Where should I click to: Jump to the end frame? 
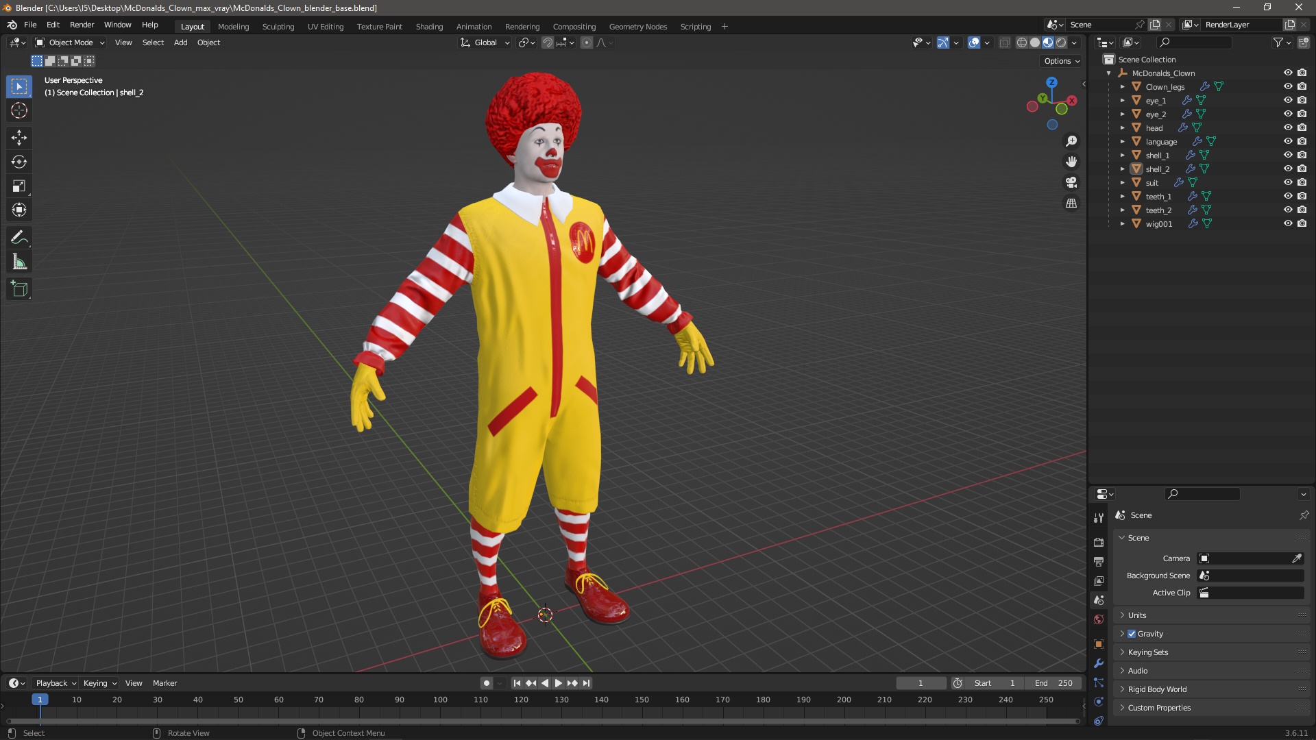(x=586, y=683)
